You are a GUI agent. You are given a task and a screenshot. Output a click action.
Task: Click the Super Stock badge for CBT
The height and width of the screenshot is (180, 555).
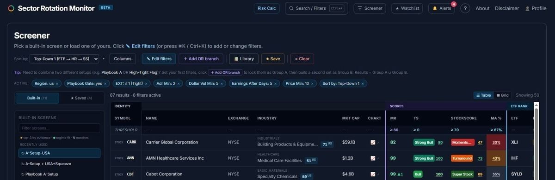point(462,174)
